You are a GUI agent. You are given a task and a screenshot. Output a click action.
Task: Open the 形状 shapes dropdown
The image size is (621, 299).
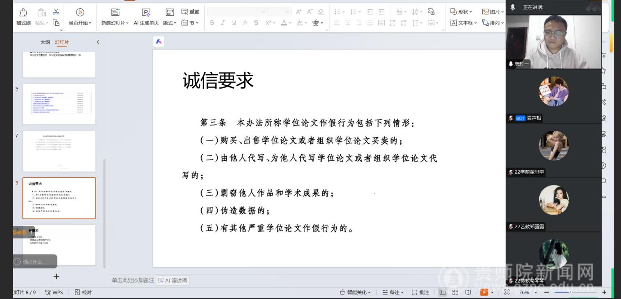(x=461, y=12)
